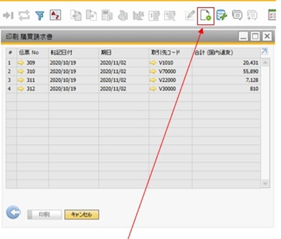Click the A-Z Sort icon
Viewport: 281px width, 239px height.
coord(55,15)
